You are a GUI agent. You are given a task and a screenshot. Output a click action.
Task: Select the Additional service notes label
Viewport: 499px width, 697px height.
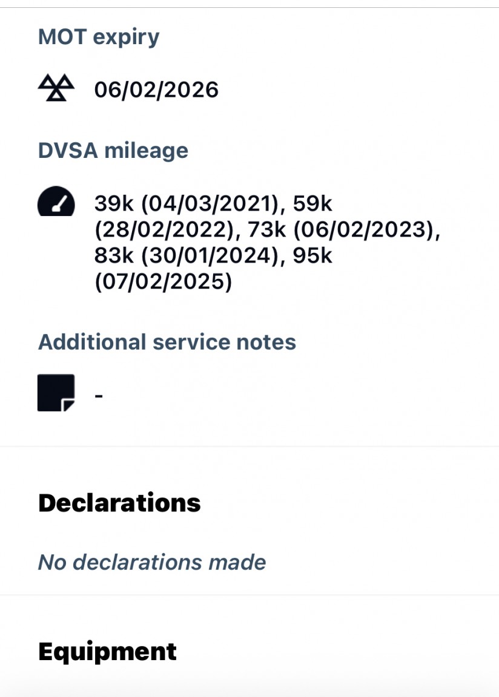pos(167,342)
